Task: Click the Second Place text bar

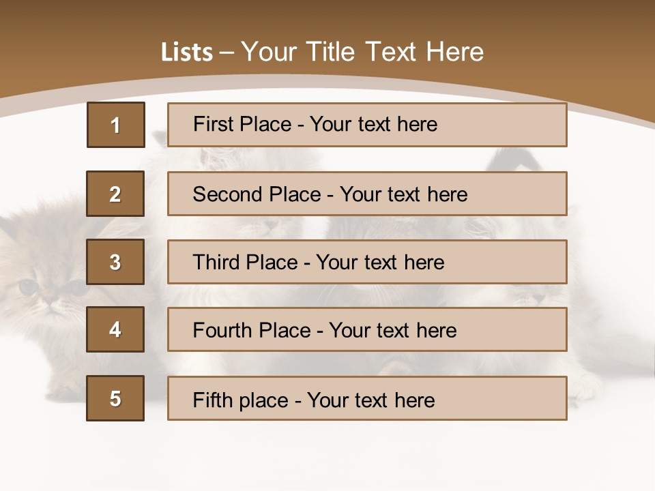Action: [x=367, y=194]
